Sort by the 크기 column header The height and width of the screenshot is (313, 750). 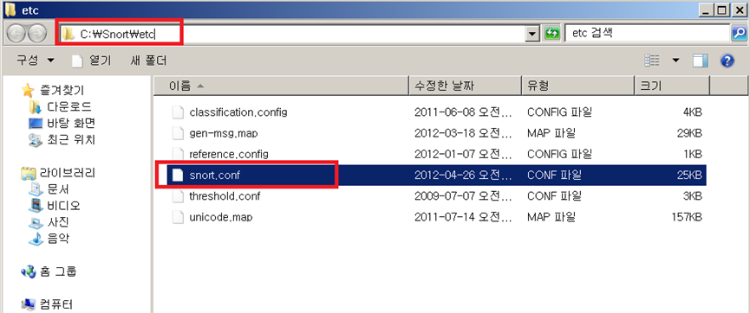(672, 86)
